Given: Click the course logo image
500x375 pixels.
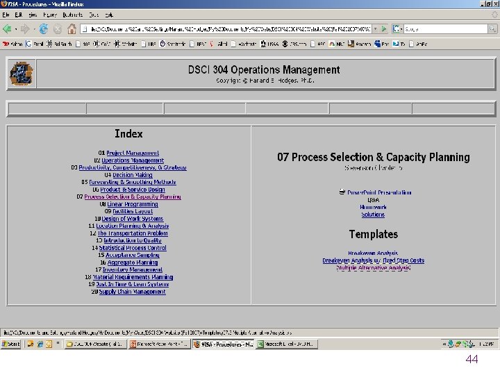Looking at the screenshot, I should [22, 74].
